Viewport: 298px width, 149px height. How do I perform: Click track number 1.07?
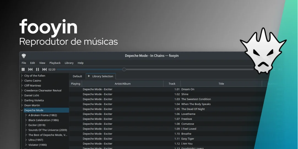[x=177, y=119]
